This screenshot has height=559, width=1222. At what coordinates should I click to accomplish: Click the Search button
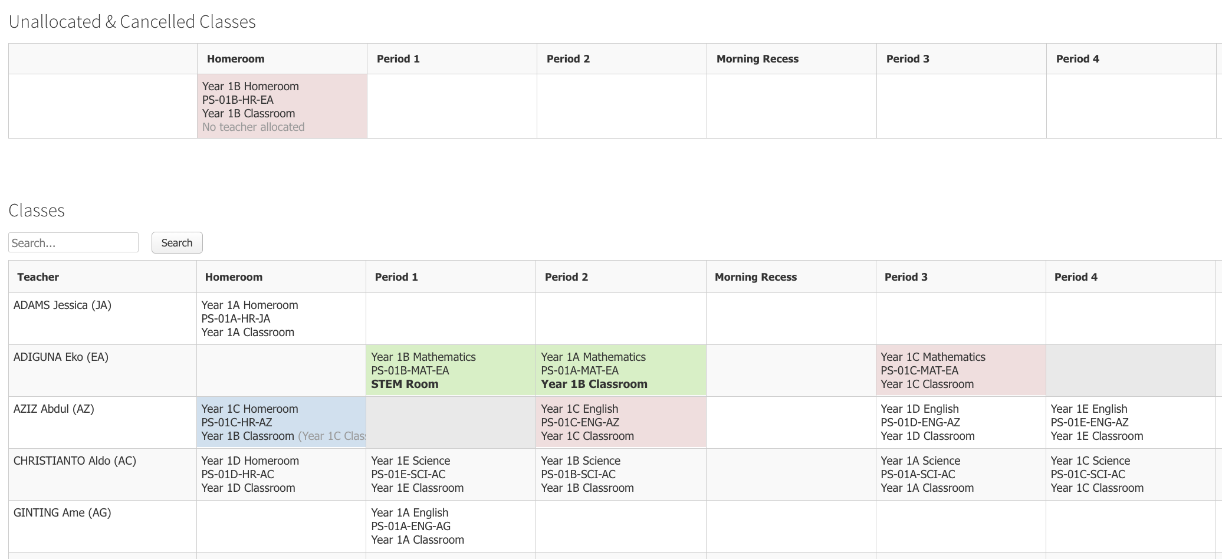click(x=177, y=242)
